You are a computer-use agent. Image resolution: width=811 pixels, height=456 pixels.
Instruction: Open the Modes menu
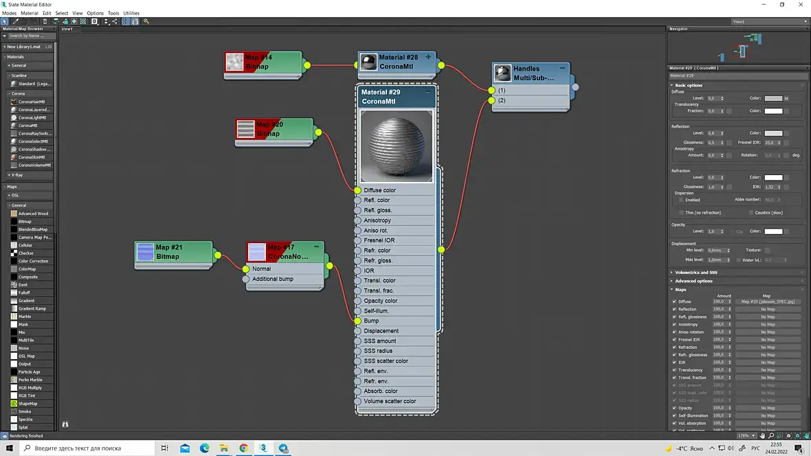click(x=10, y=13)
